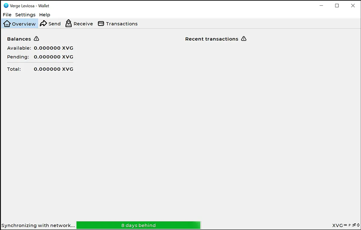The height and width of the screenshot is (230, 361).
Task: Open the Receive tab
Action: (79, 23)
